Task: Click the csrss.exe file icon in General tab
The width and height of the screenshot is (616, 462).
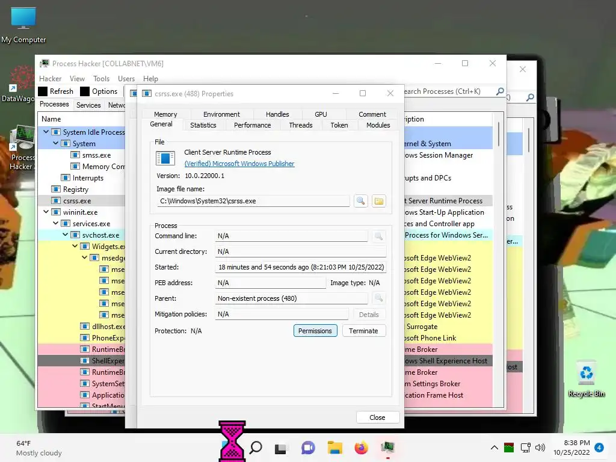Action: tap(165, 158)
